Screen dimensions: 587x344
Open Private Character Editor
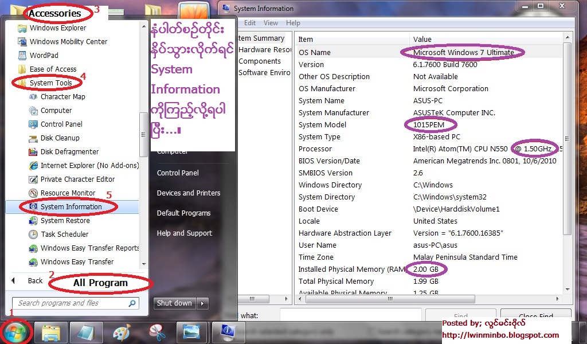(x=72, y=179)
